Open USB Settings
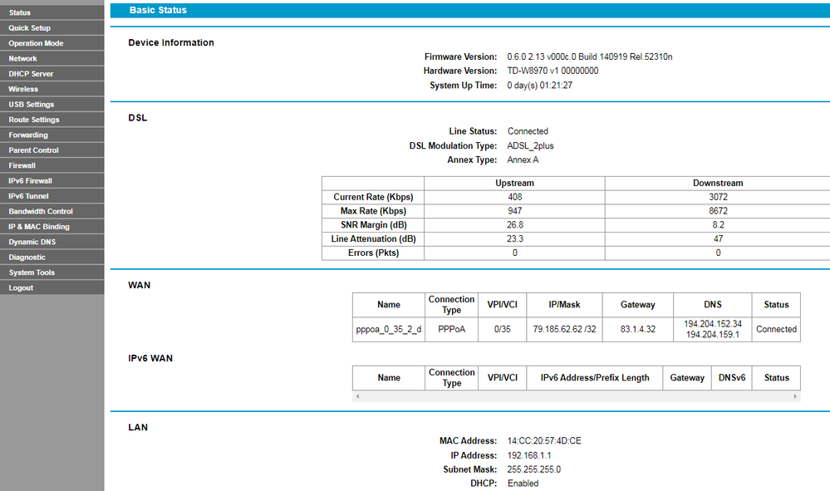The width and height of the screenshot is (830, 491). tap(32, 105)
